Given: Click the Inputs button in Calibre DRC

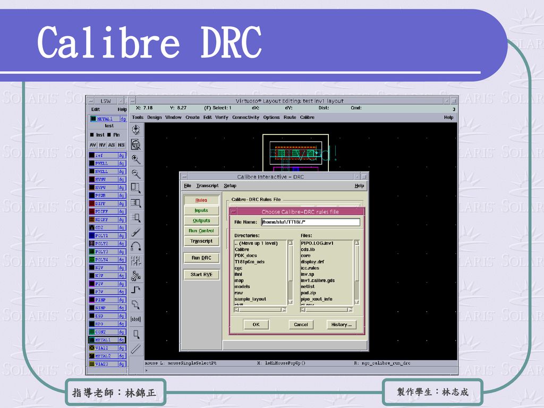Looking at the screenshot, I should pyautogui.click(x=201, y=210).
